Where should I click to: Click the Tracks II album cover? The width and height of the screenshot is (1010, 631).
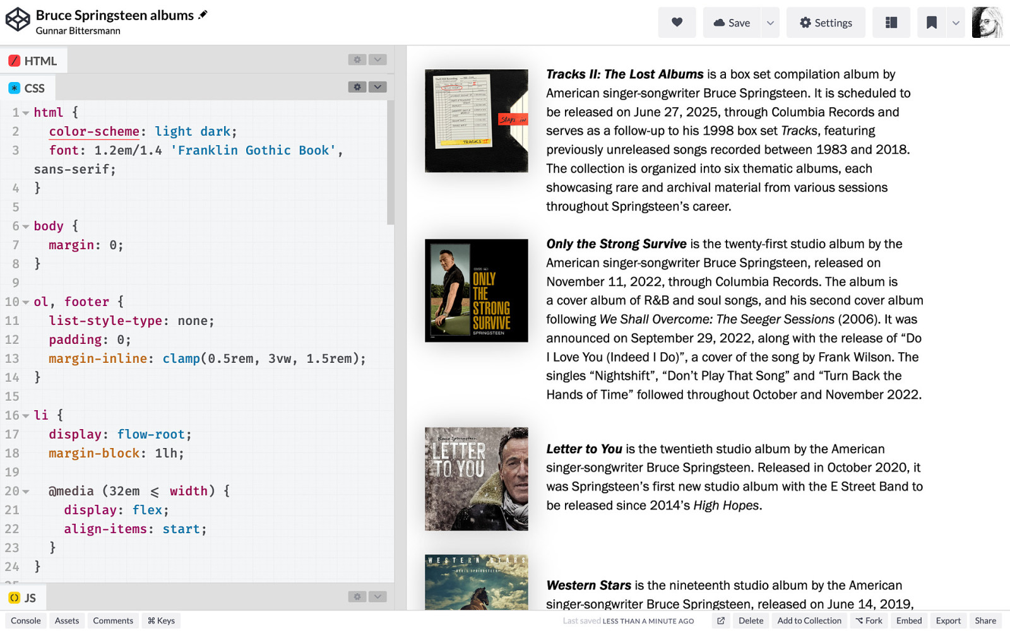click(x=477, y=121)
